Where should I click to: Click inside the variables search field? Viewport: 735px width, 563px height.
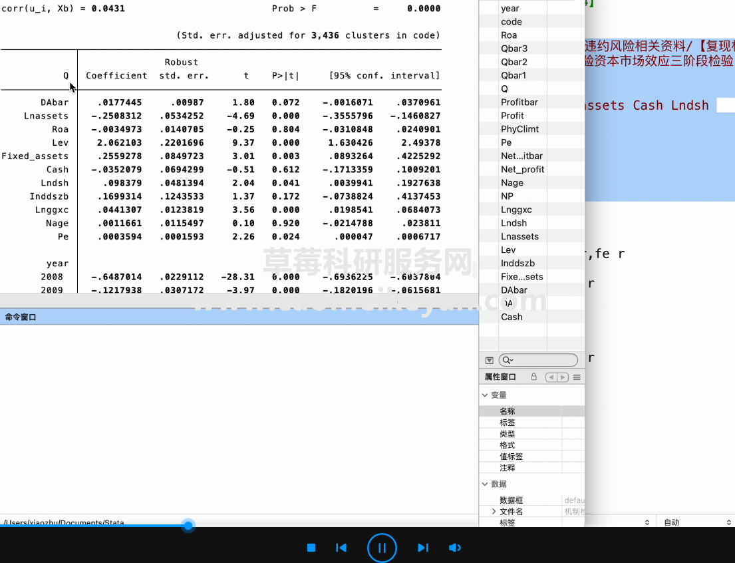(x=538, y=360)
